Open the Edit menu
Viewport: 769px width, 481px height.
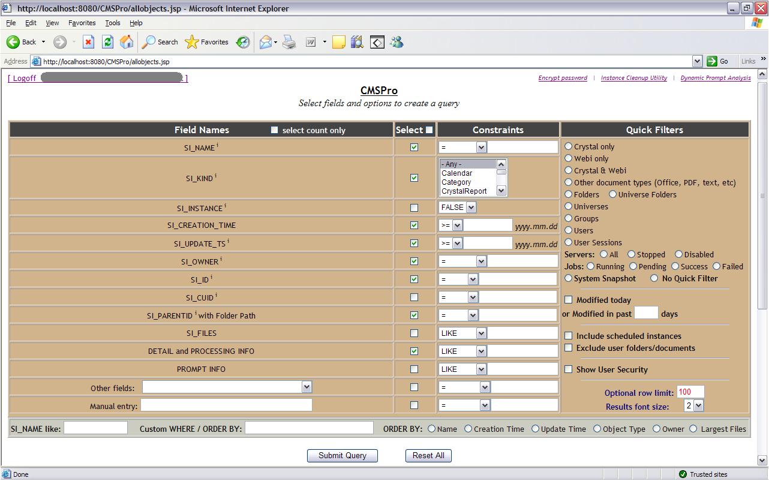pos(31,23)
